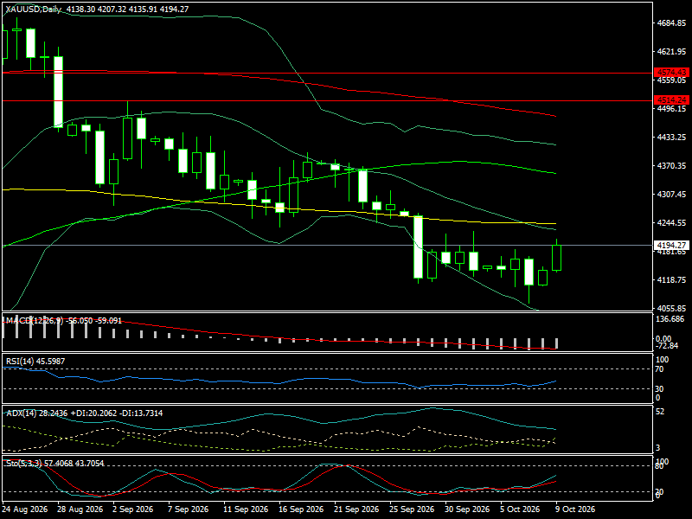Click the 136.686 MACD scale value
The image size is (692, 519).
tap(670, 319)
